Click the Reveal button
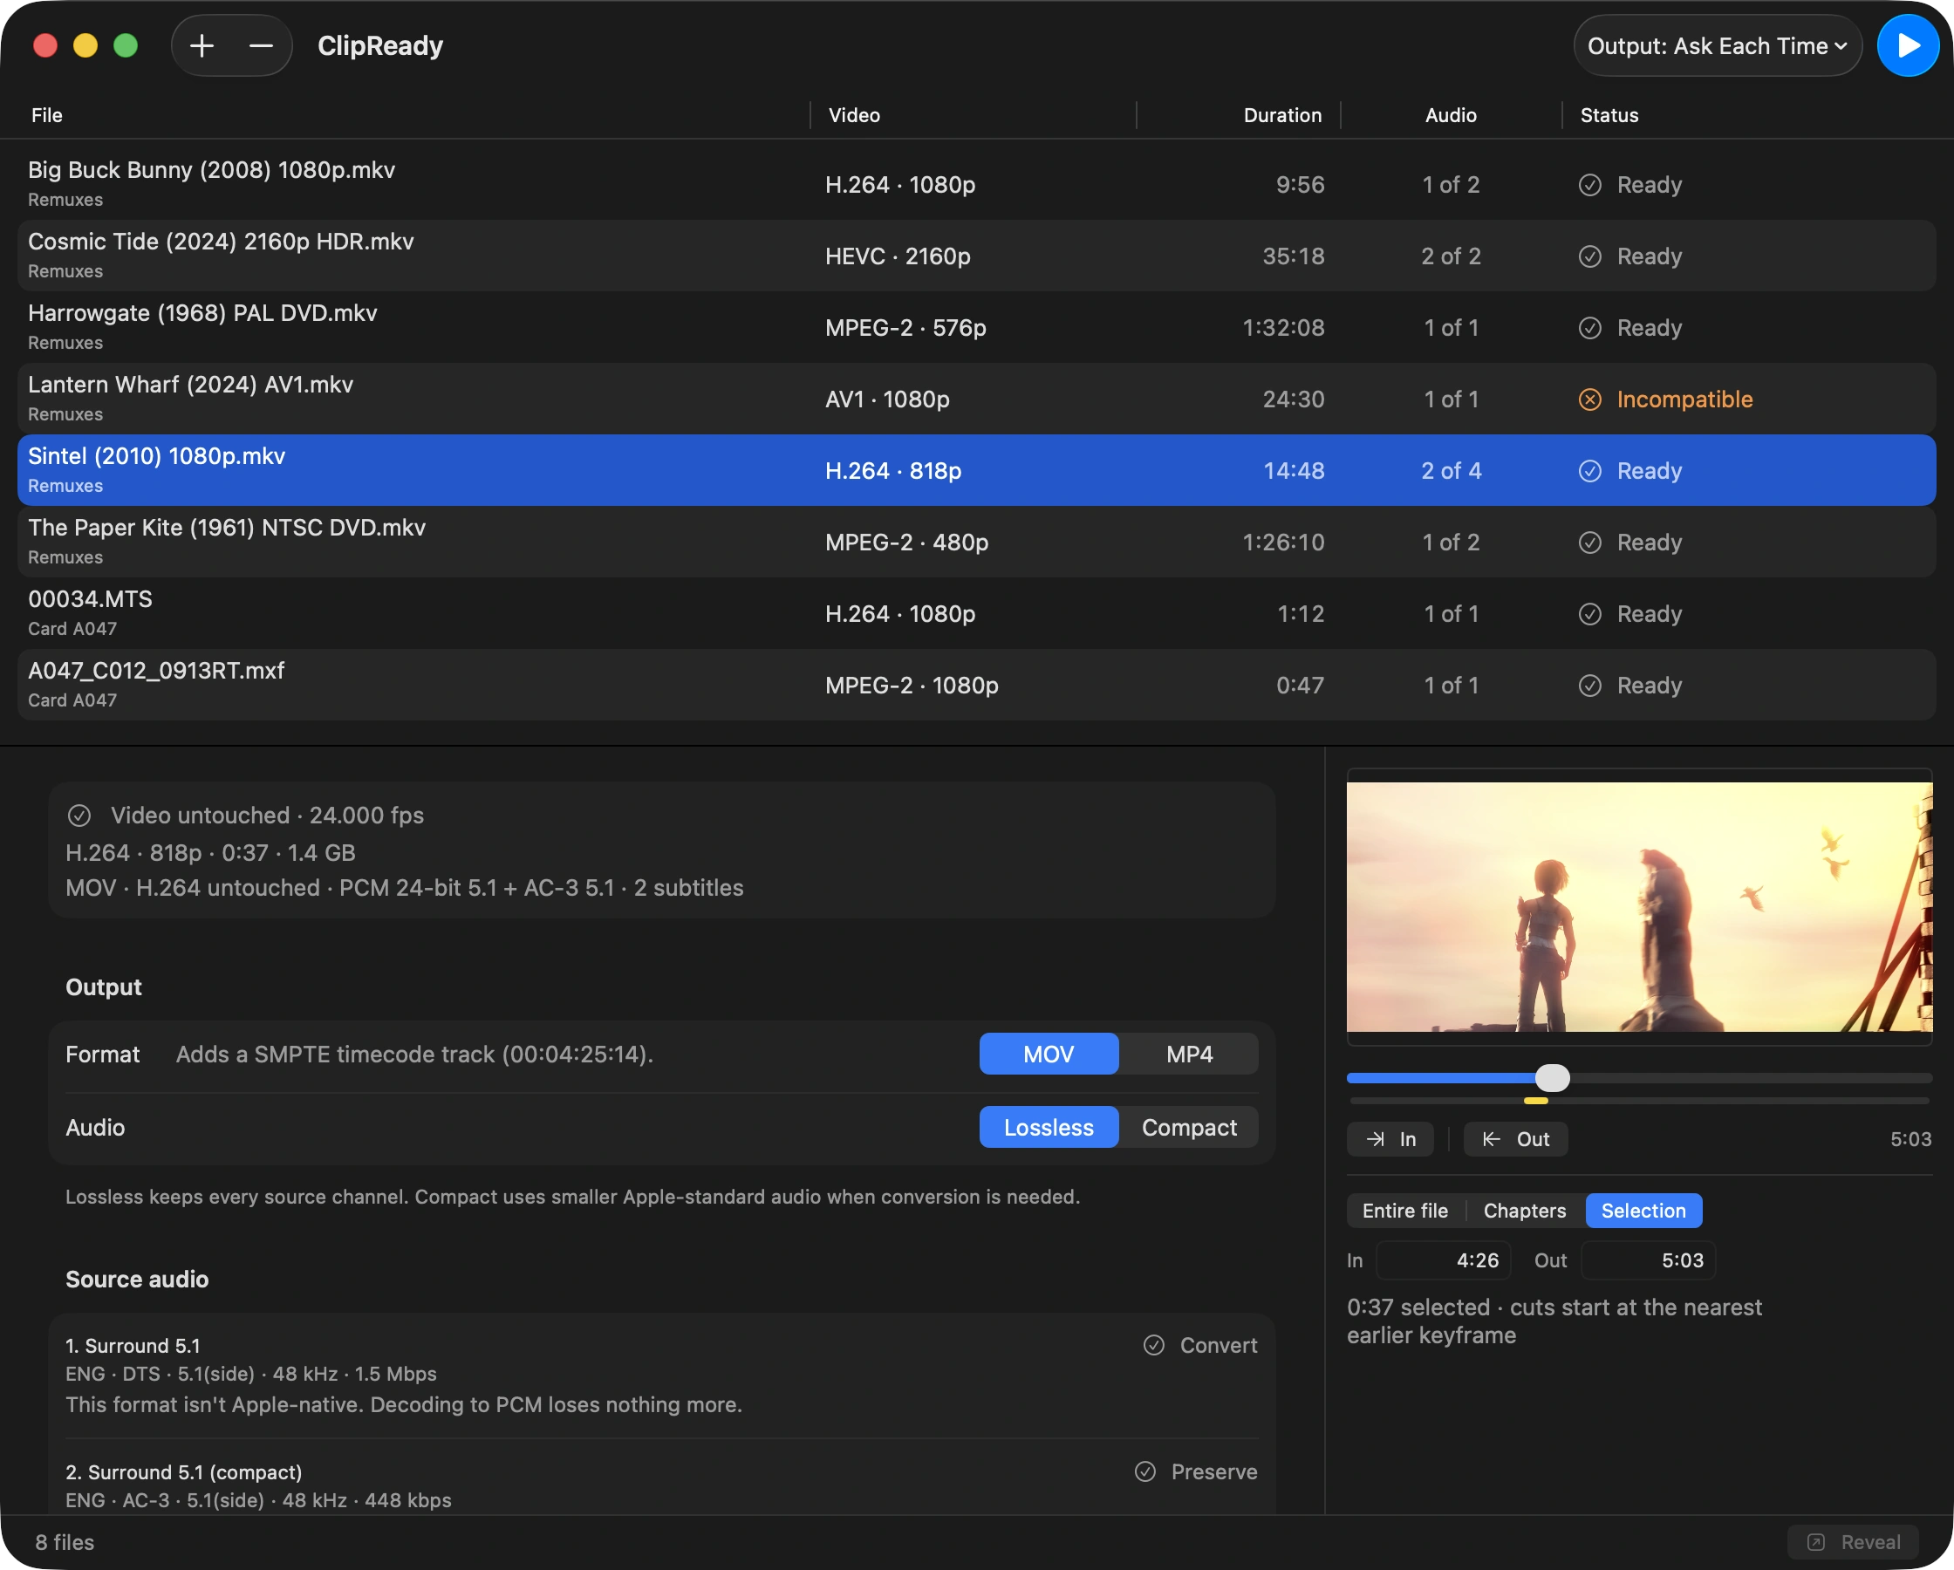The image size is (1954, 1570). 1854,1542
